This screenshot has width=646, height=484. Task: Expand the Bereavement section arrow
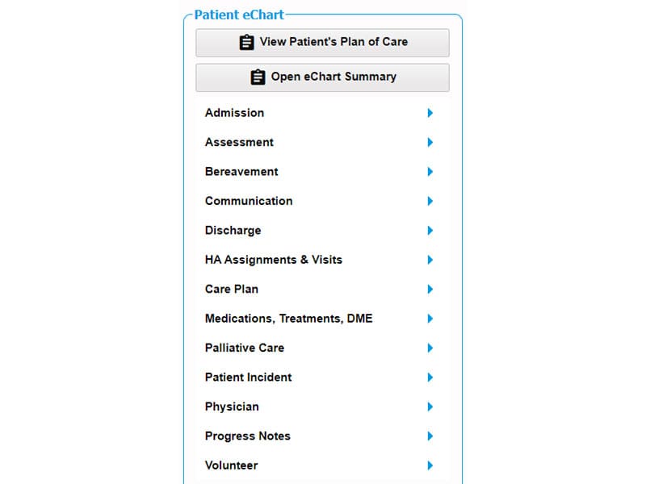pos(430,172)
